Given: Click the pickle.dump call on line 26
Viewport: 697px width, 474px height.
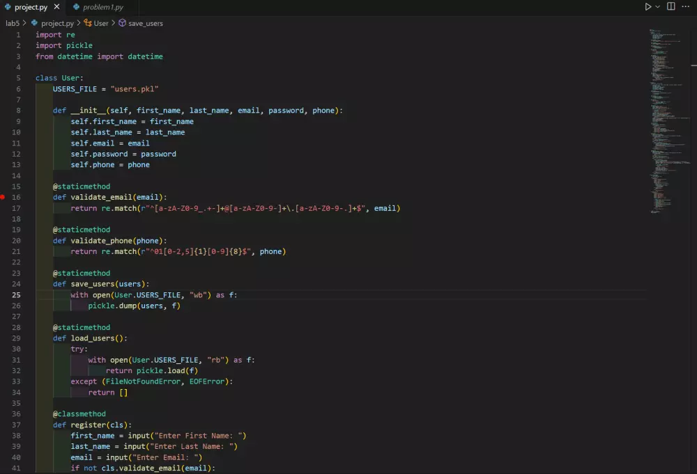Looking at the screenshot, I should [134, 306].
